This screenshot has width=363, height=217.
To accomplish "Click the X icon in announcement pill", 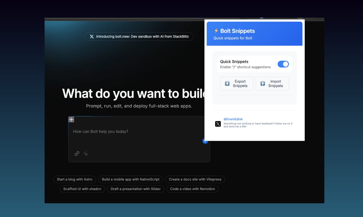I will pos(91,37).
